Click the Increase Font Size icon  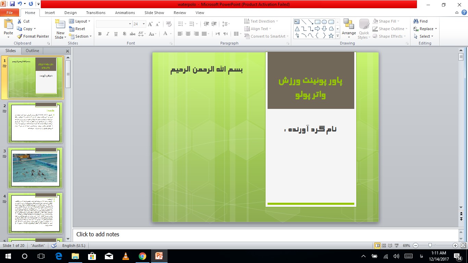[x=150, y=24]
